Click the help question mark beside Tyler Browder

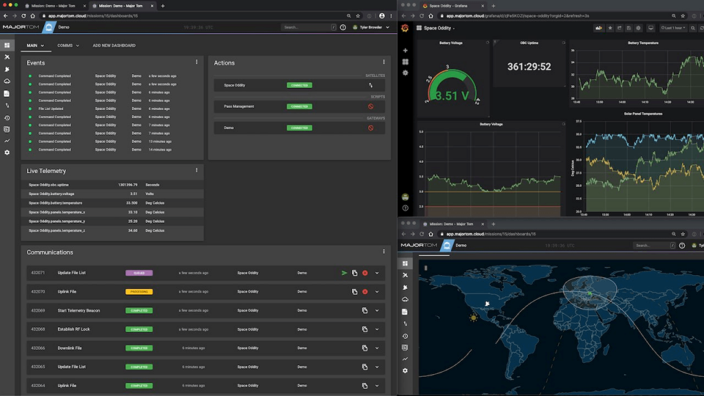point(343,27)
